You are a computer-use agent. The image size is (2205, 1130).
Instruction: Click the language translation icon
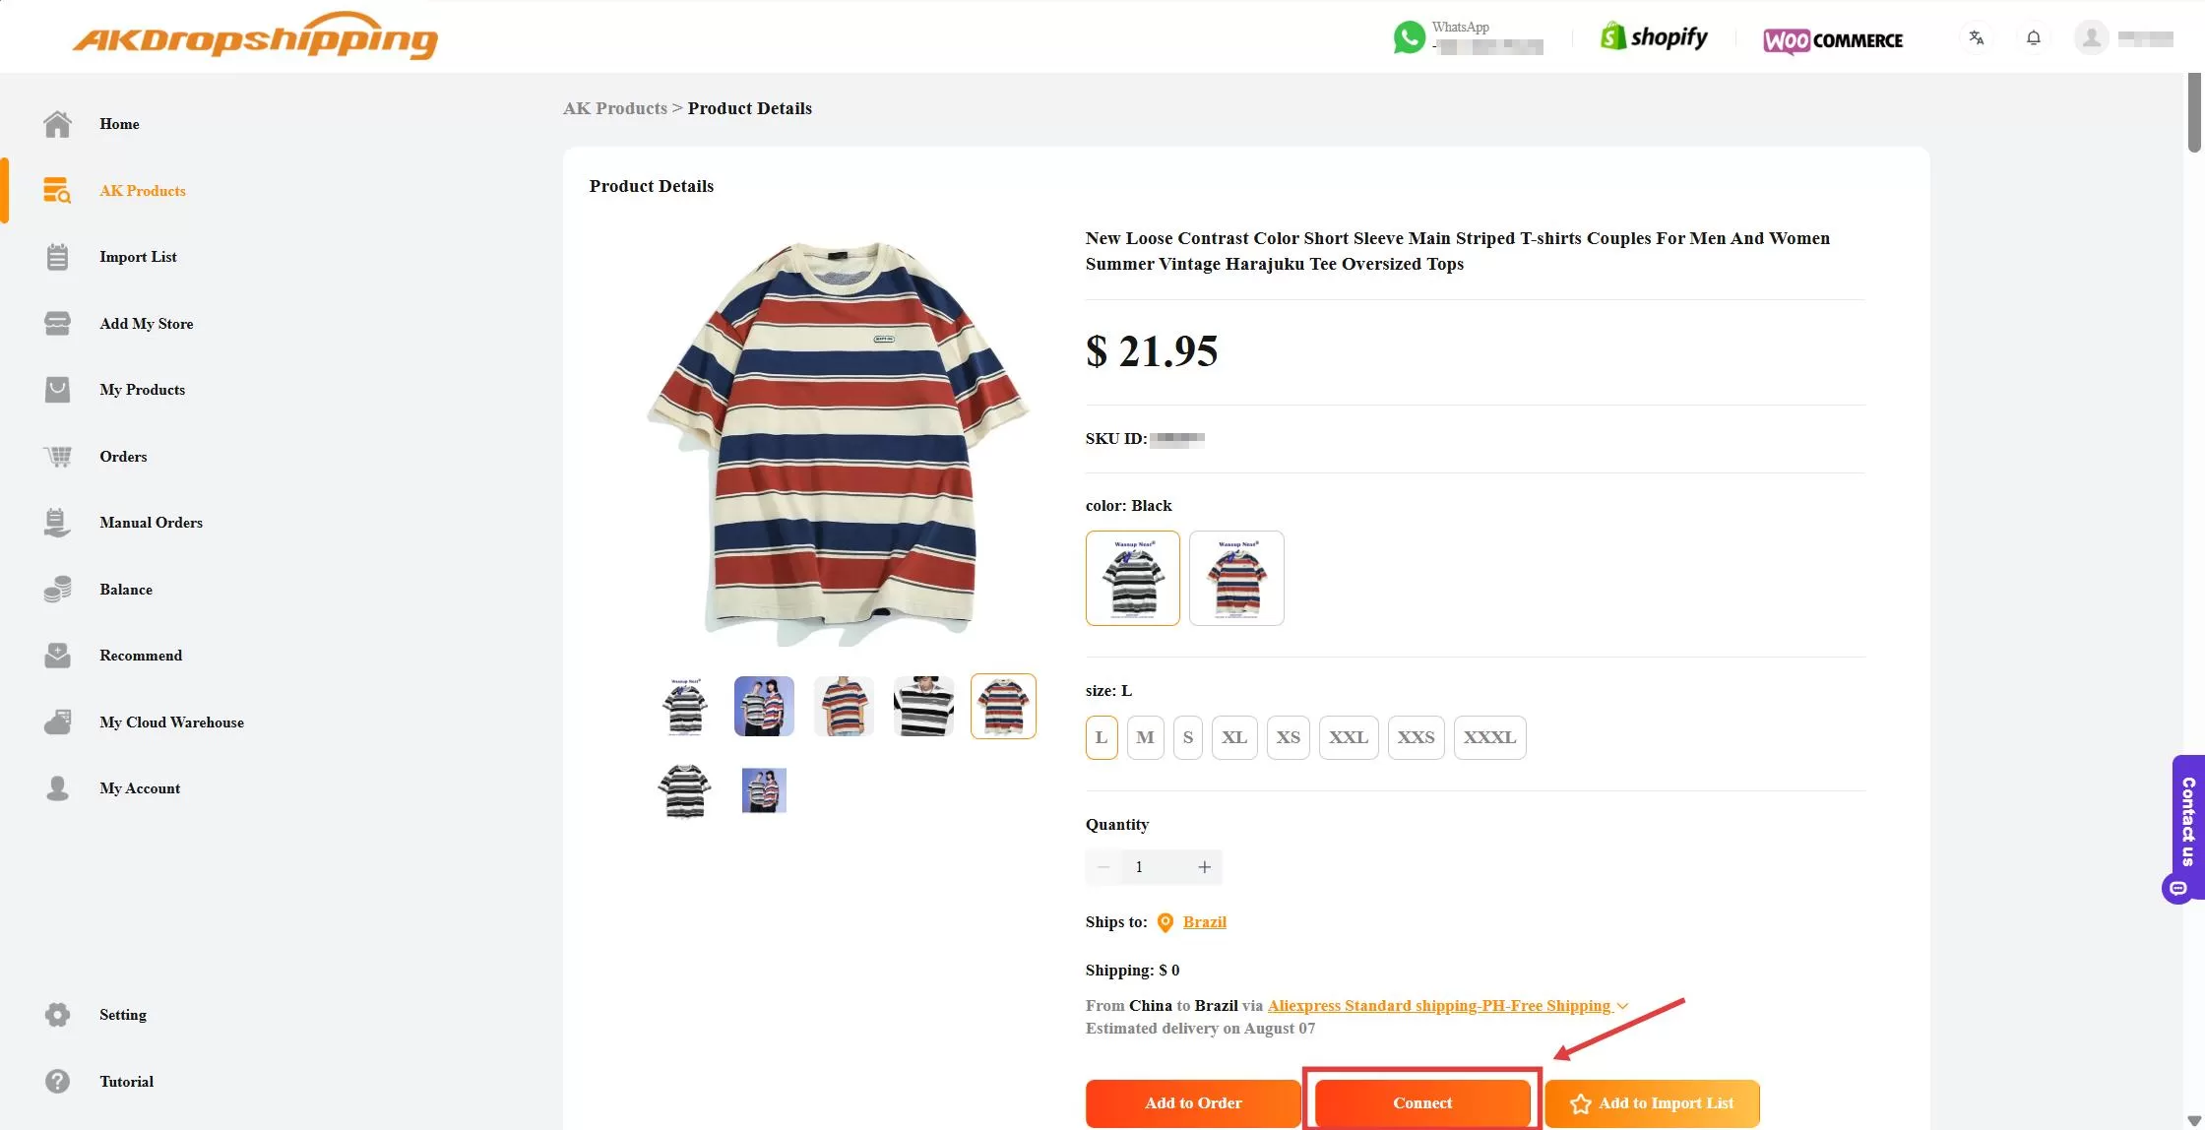click(1977, 37)
